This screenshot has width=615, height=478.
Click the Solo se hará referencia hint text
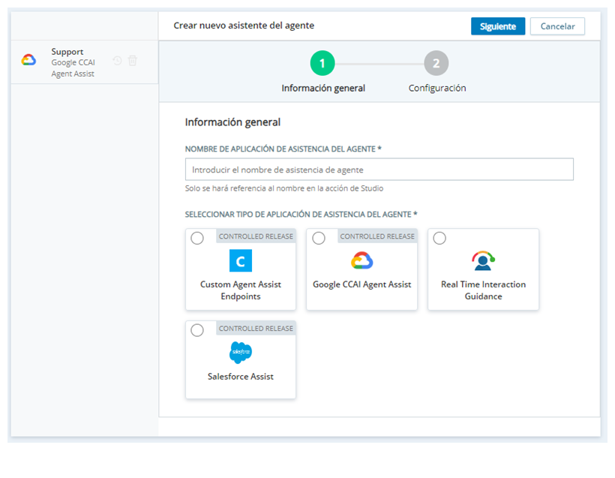[x=284, y=188]
